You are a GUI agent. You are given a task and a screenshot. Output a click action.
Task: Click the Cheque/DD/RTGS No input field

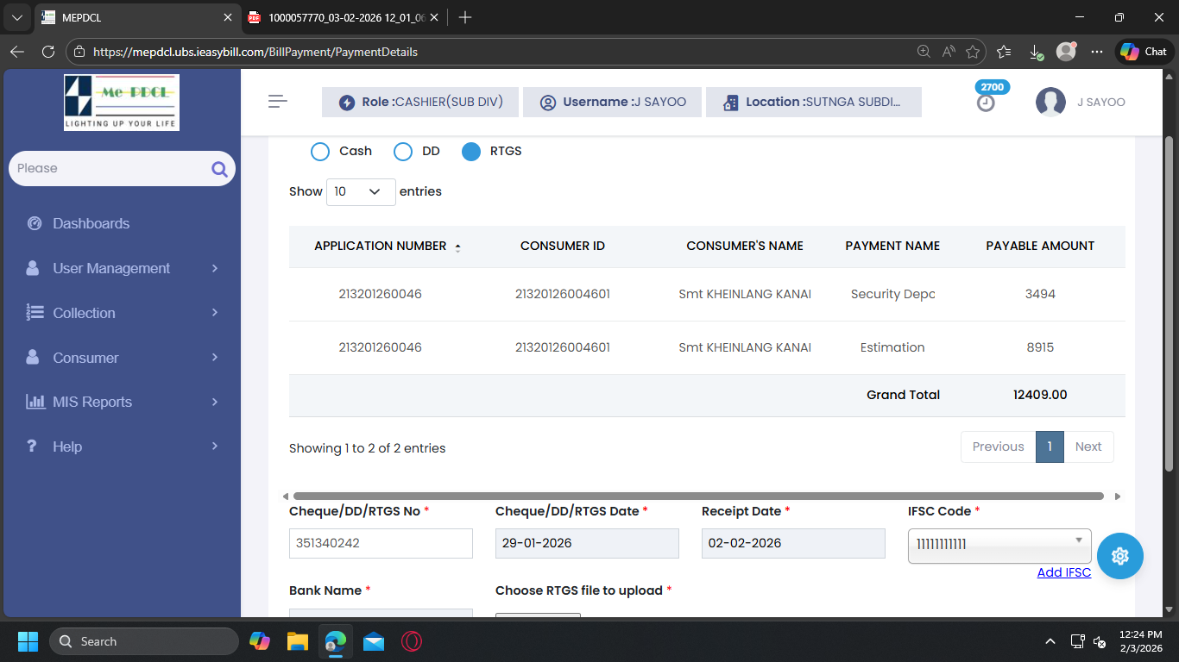[381, 543]
